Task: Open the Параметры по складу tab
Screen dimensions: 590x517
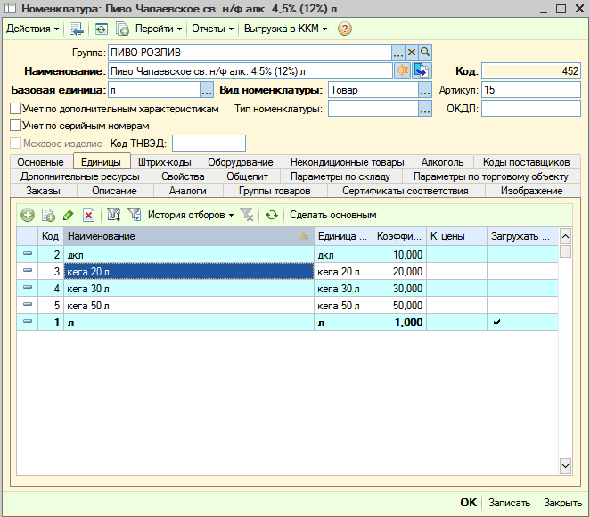Action: (340, 176)
